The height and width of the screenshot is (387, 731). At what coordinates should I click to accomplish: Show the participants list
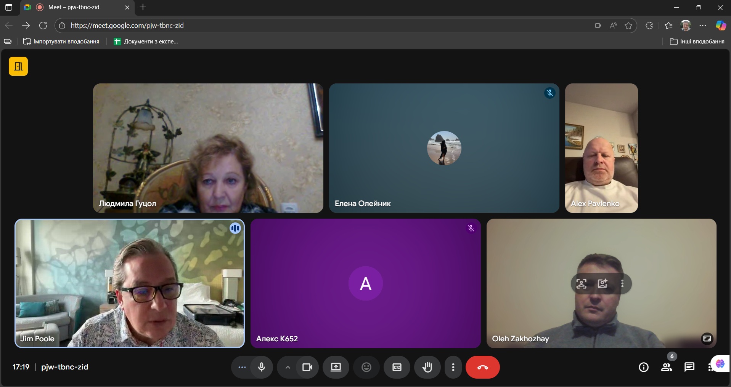pos(667,367)
